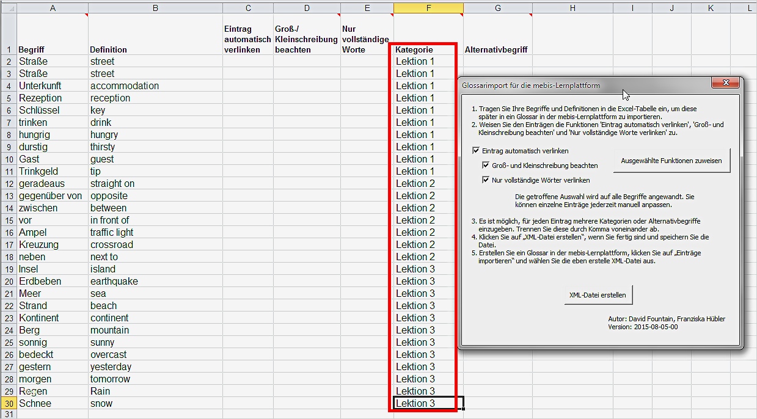Select 'Lektion 3' cell in row 30
The height and width of the screenshot is (419, 757).
pyautogui.click(x=428, y=403)
